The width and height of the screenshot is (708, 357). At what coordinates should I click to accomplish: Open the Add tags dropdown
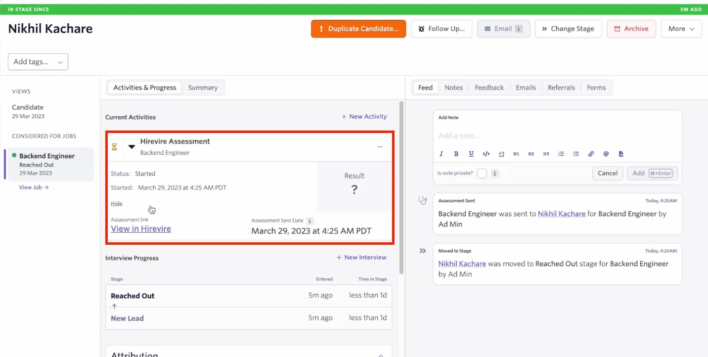38,62
